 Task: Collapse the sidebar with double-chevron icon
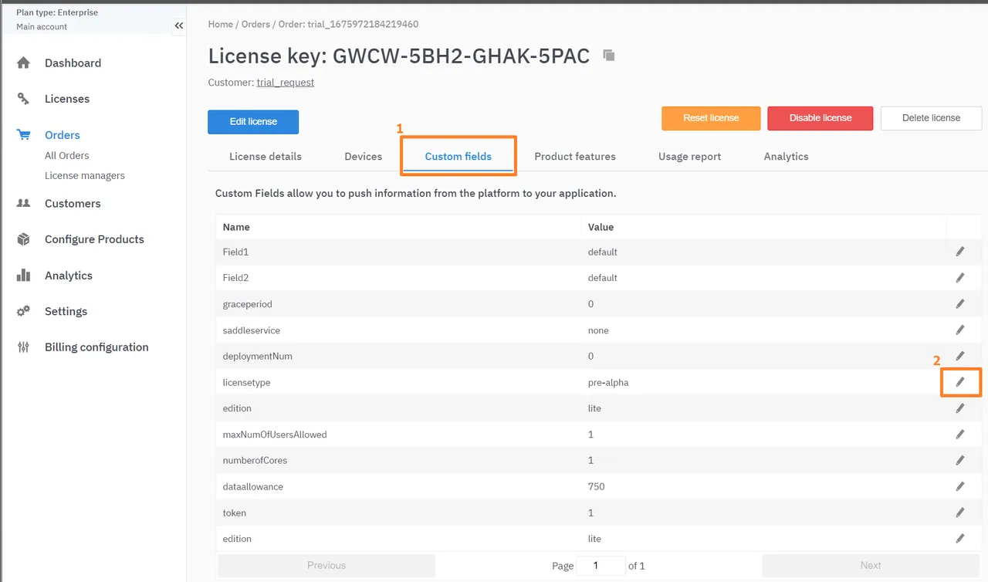click(179, 26)
